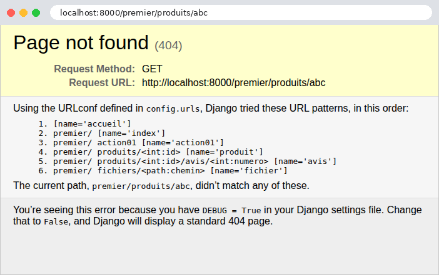Viewport: 439px width, 275px height.
Task: Click the current path premier/produits/abc code text
Action: point(141,186)
